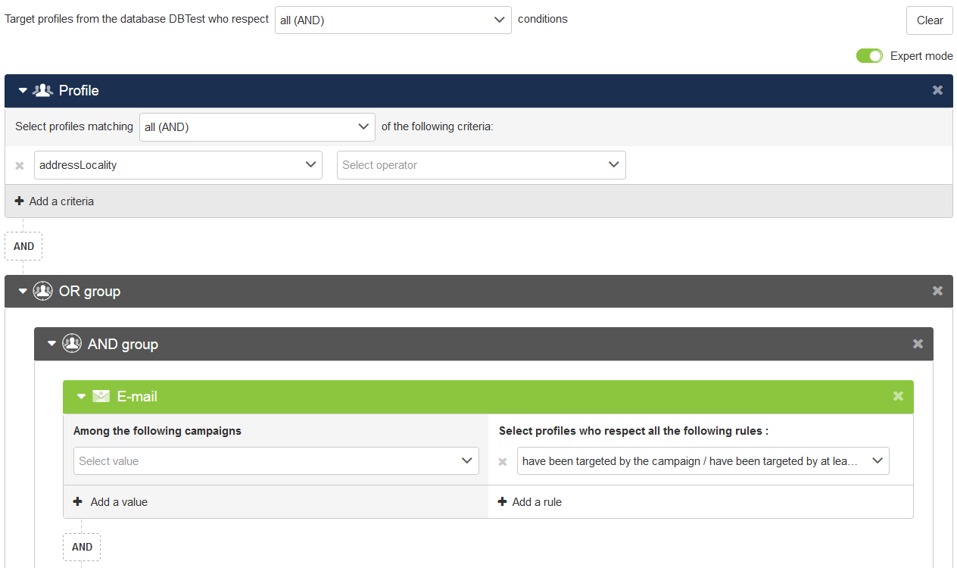Turn off the Expert mode switch
This screenshot has height=568, width=957.
click(869, 56)
